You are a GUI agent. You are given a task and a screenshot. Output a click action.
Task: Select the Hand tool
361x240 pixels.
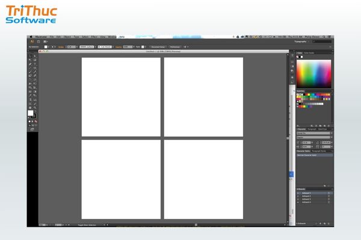[30, 108]
